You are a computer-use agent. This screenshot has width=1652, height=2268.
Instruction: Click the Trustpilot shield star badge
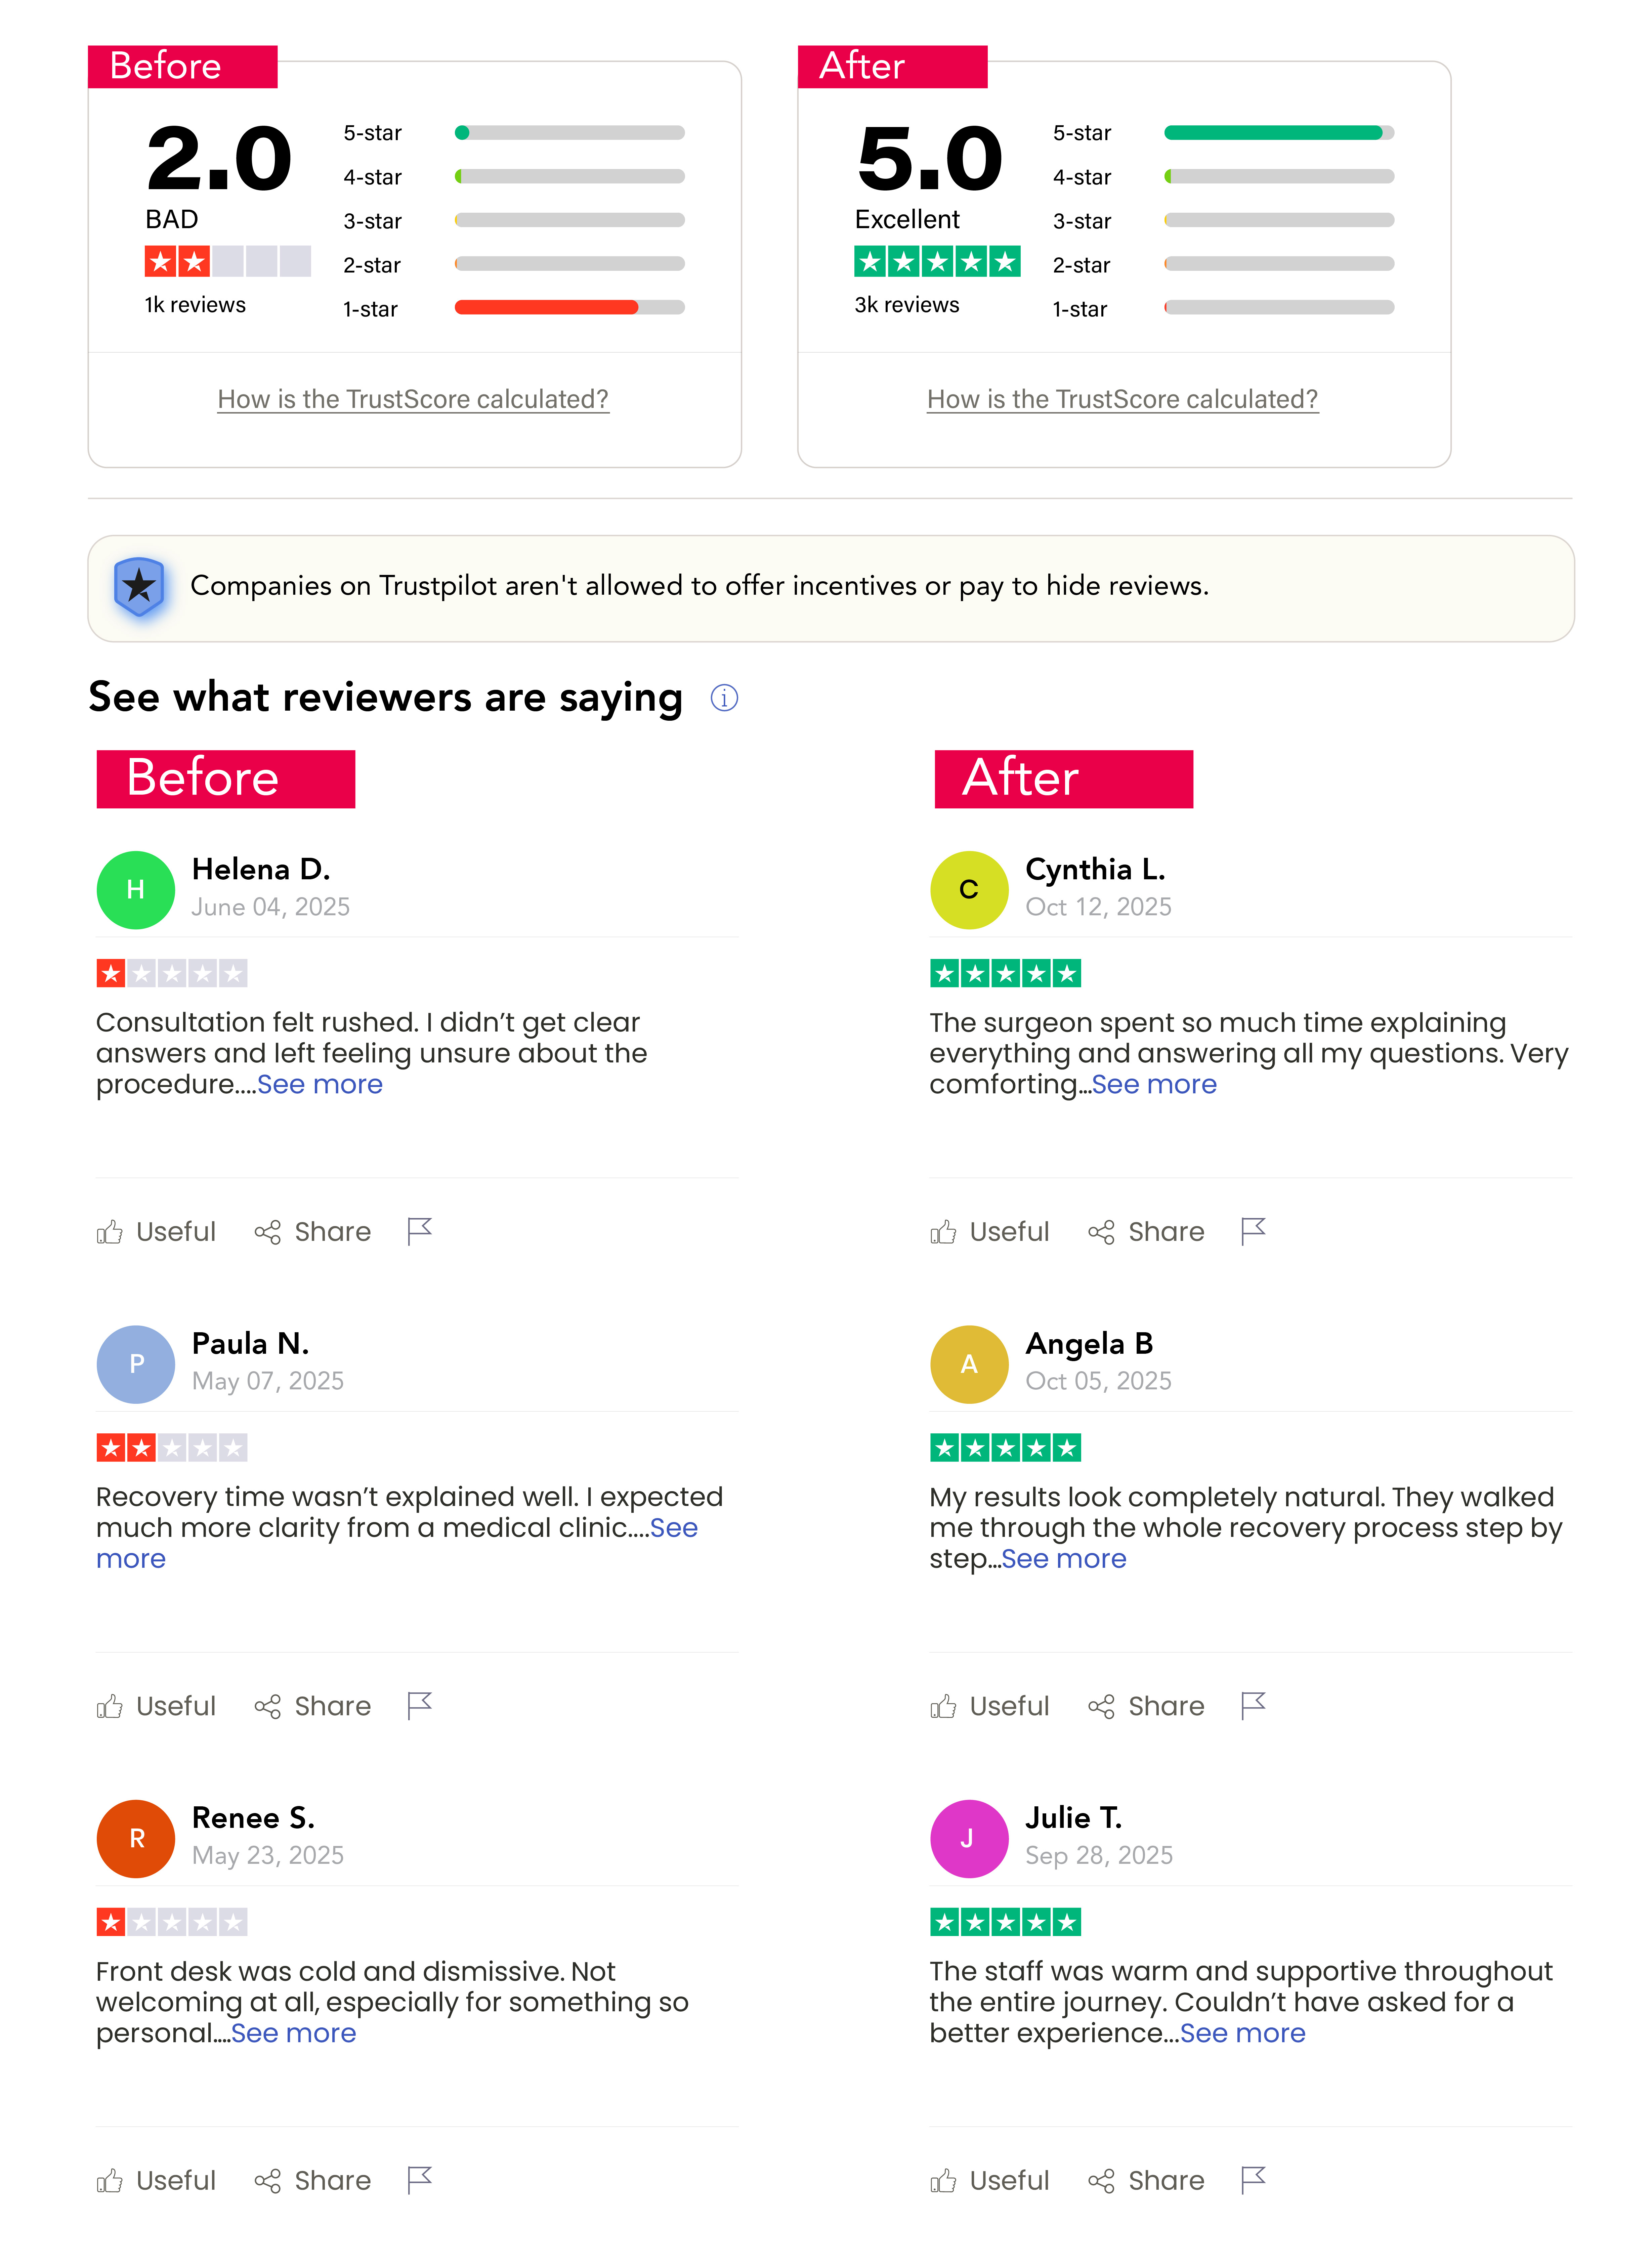139,587
